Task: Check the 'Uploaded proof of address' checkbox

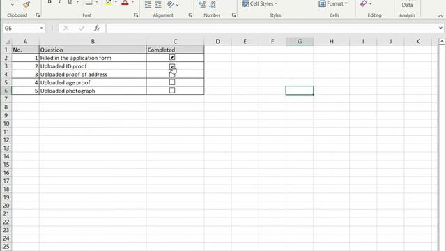Action: pyautogui.click(x=172, y=75)
